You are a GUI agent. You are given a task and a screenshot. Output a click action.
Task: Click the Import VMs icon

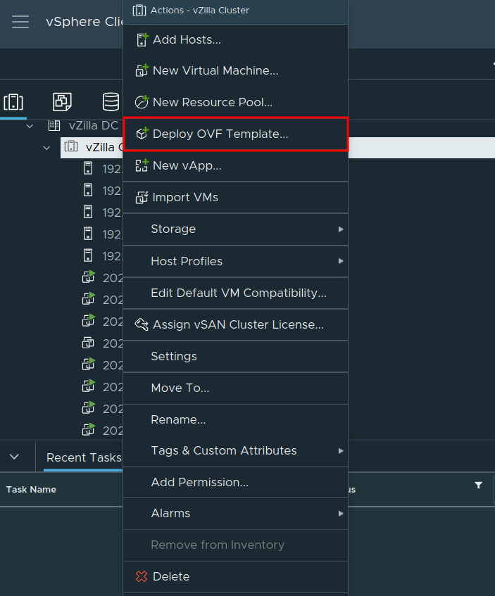click(142, 197)
